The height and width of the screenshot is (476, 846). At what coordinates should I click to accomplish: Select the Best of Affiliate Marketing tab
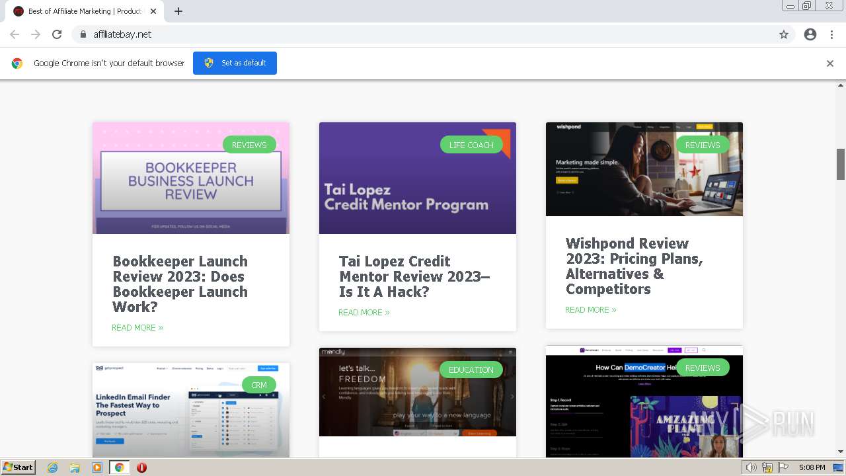85,11
